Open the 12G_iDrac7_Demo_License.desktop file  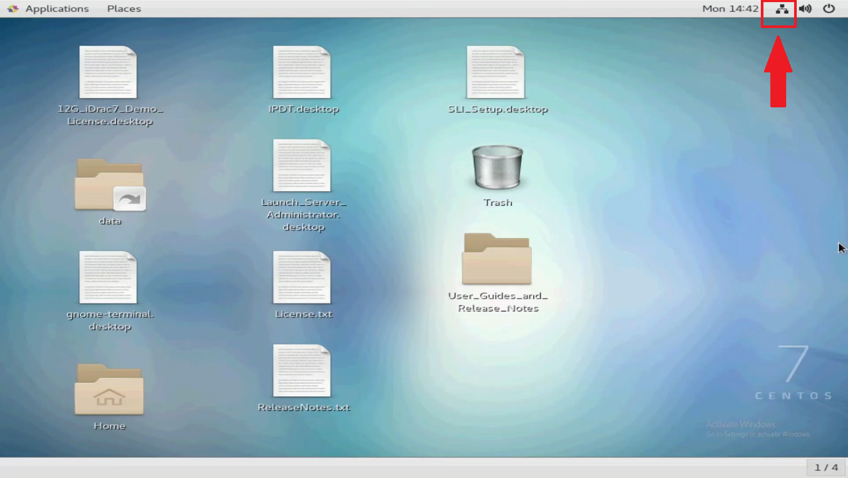[x=108, y=72]
